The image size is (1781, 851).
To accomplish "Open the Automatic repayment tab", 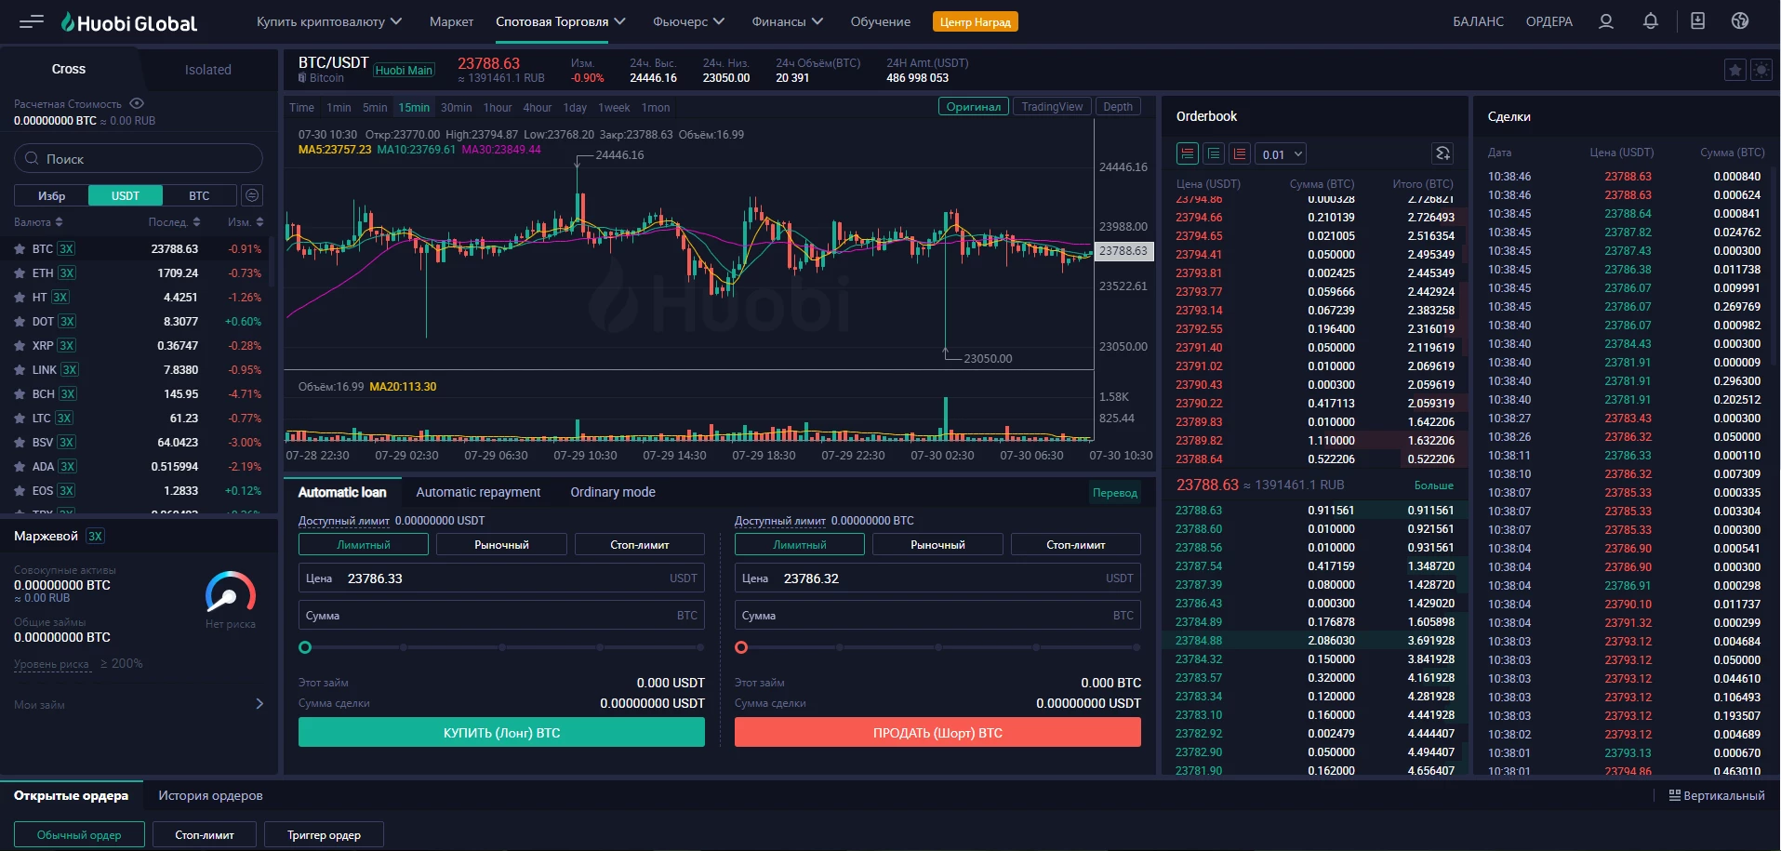I will pyautogui.click(x=478, y=492).
